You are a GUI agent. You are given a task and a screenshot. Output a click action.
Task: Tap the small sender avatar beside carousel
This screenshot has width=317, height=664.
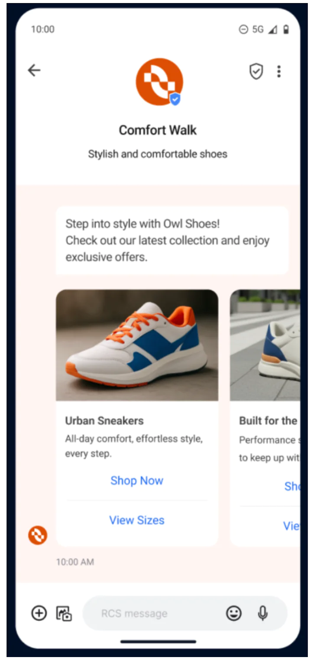click(38, 535)
